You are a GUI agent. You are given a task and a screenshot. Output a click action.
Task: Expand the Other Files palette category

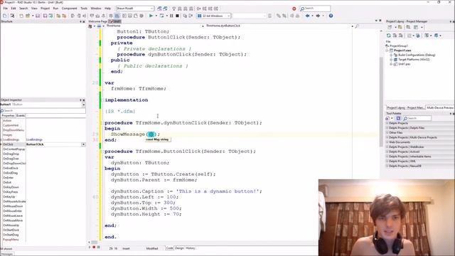(x=387, y=133)
